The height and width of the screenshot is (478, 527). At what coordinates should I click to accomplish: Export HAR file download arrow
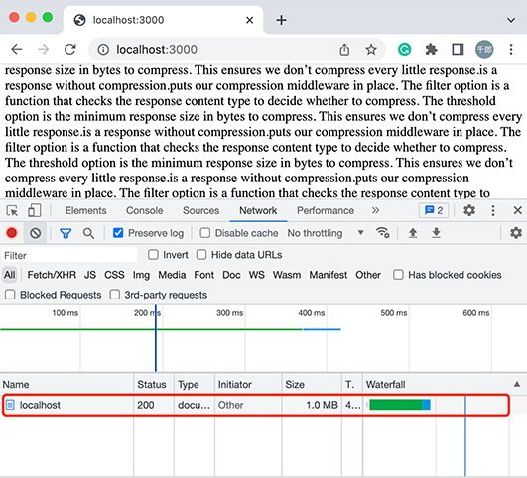(x=436, y=233)
